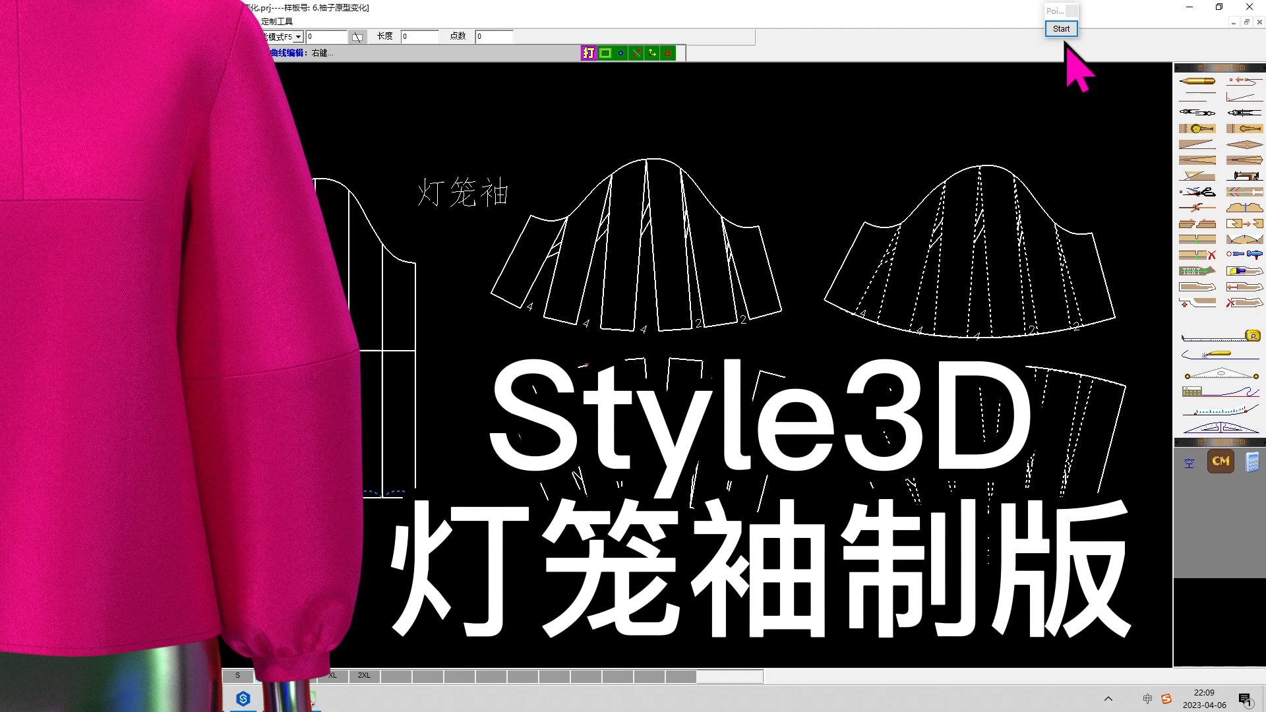Pick the curved ruler tool

[1221, 410]
